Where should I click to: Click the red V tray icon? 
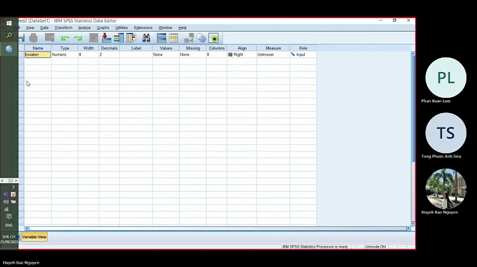(x=13, y=194)
